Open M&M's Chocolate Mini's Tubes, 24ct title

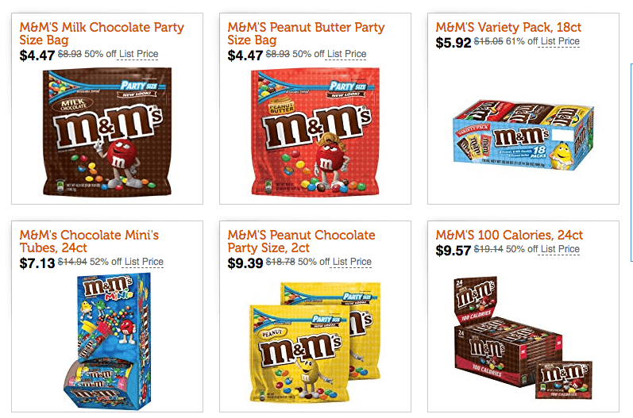(89, 241)
